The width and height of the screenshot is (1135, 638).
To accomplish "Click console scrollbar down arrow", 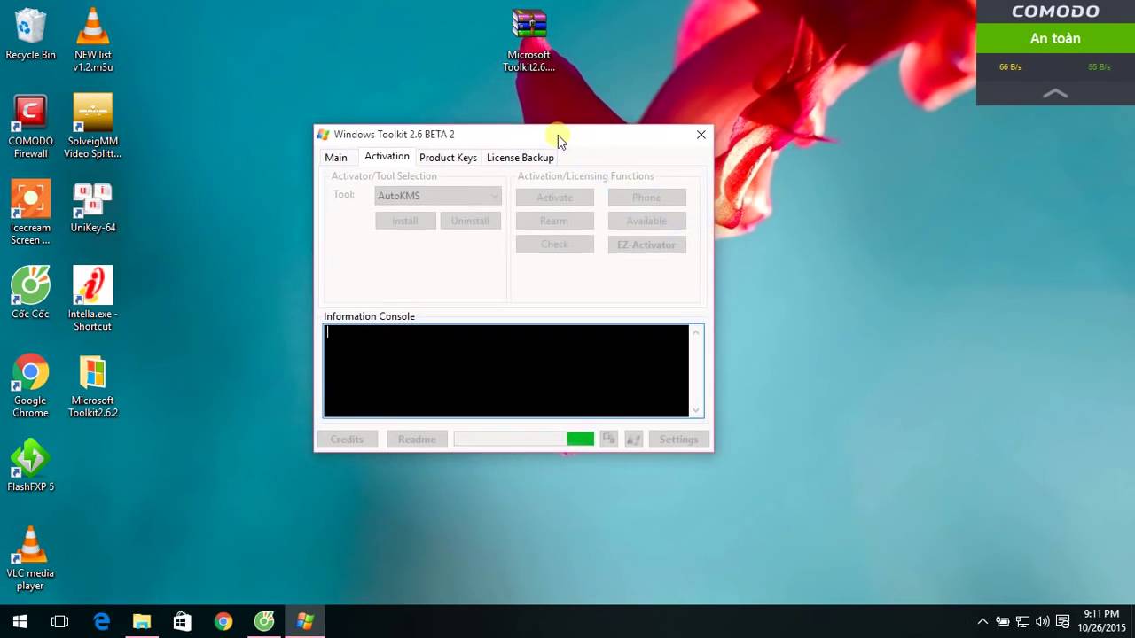I will [696, 409].
